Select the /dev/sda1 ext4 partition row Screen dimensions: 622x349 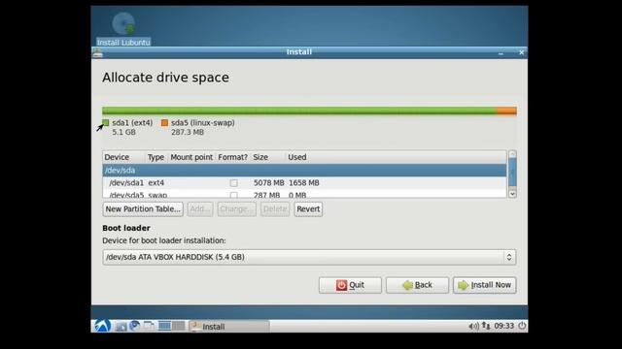[x=304, y=183]
